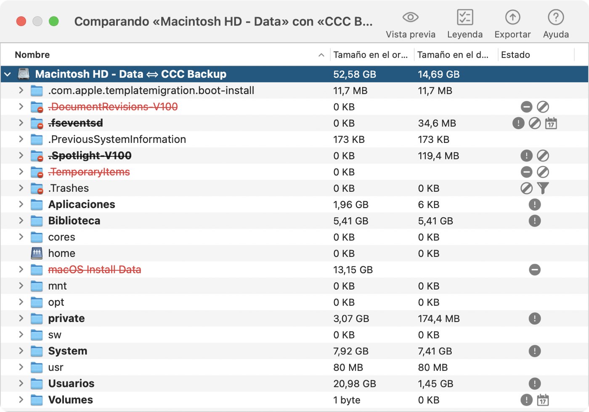Select the usr folder row
Image resolution: width=589 pixels, height=412 pixels.
[294, 367]
